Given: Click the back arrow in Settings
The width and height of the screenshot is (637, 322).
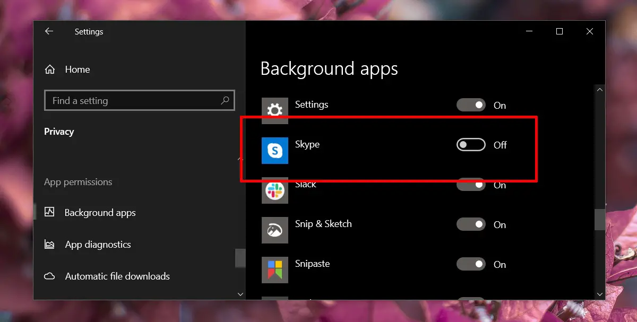Looking at the screenshot, I should pos(49,32).
